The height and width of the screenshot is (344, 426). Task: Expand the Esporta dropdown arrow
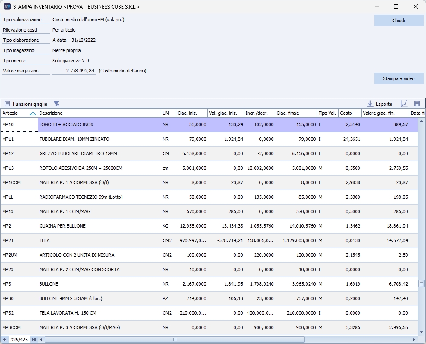(396, 104)
